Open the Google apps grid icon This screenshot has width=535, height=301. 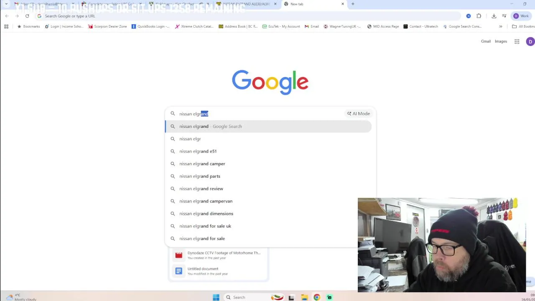[517, 41]
